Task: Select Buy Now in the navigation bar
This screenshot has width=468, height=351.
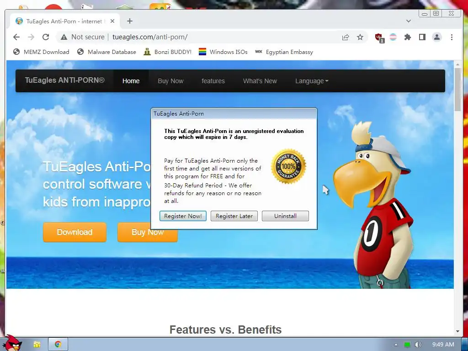Action: coord(170,81)
